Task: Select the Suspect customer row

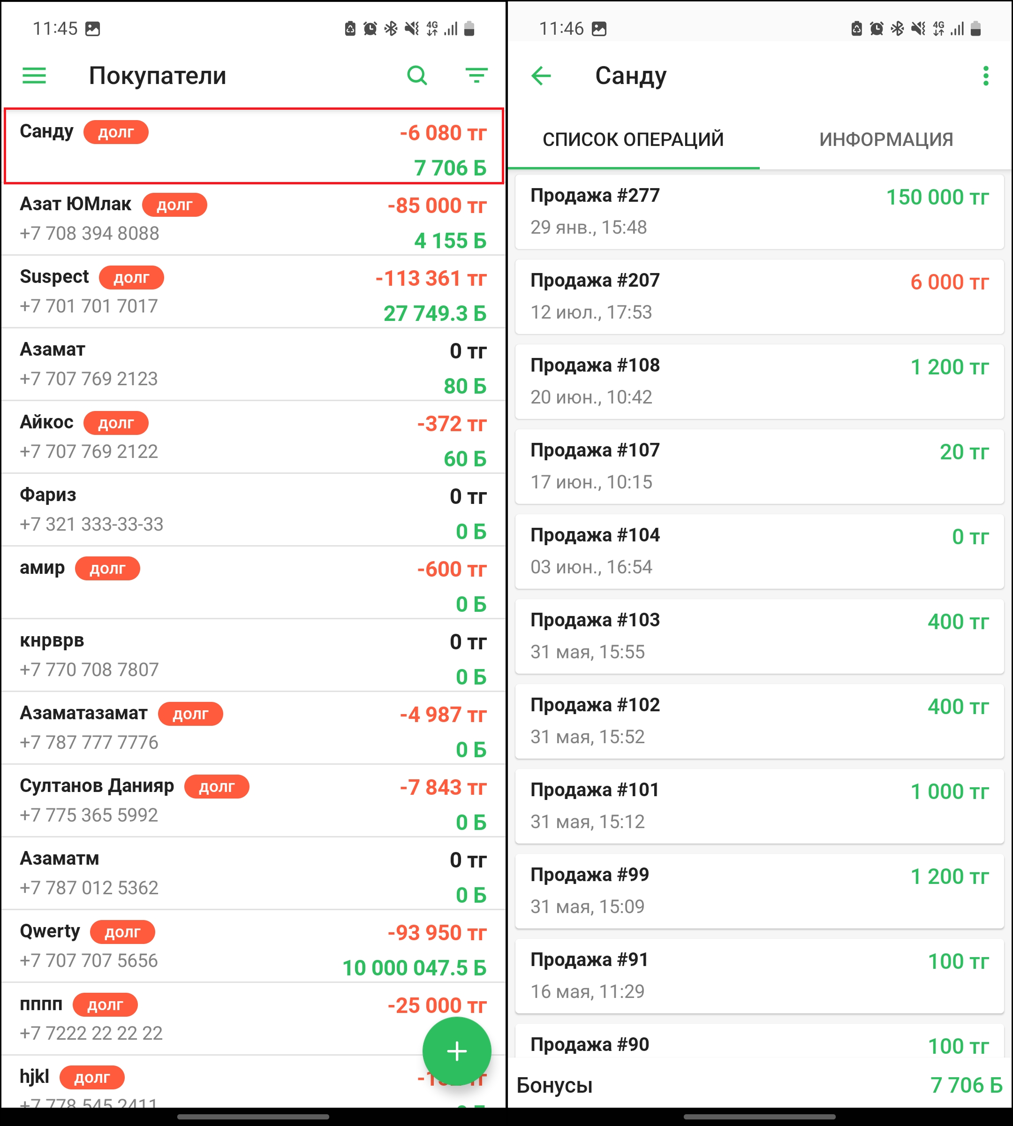Action: (x=253, y=292)
